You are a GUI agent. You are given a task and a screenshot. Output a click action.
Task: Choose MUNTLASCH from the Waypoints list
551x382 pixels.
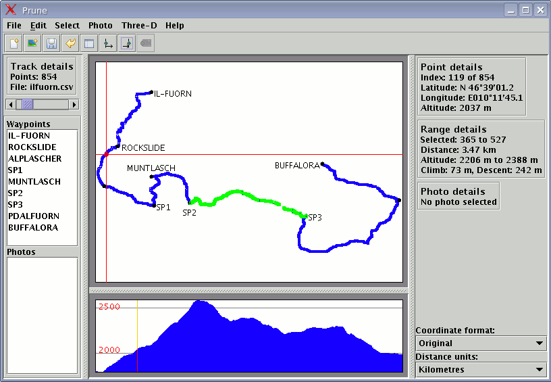(34, 182)
